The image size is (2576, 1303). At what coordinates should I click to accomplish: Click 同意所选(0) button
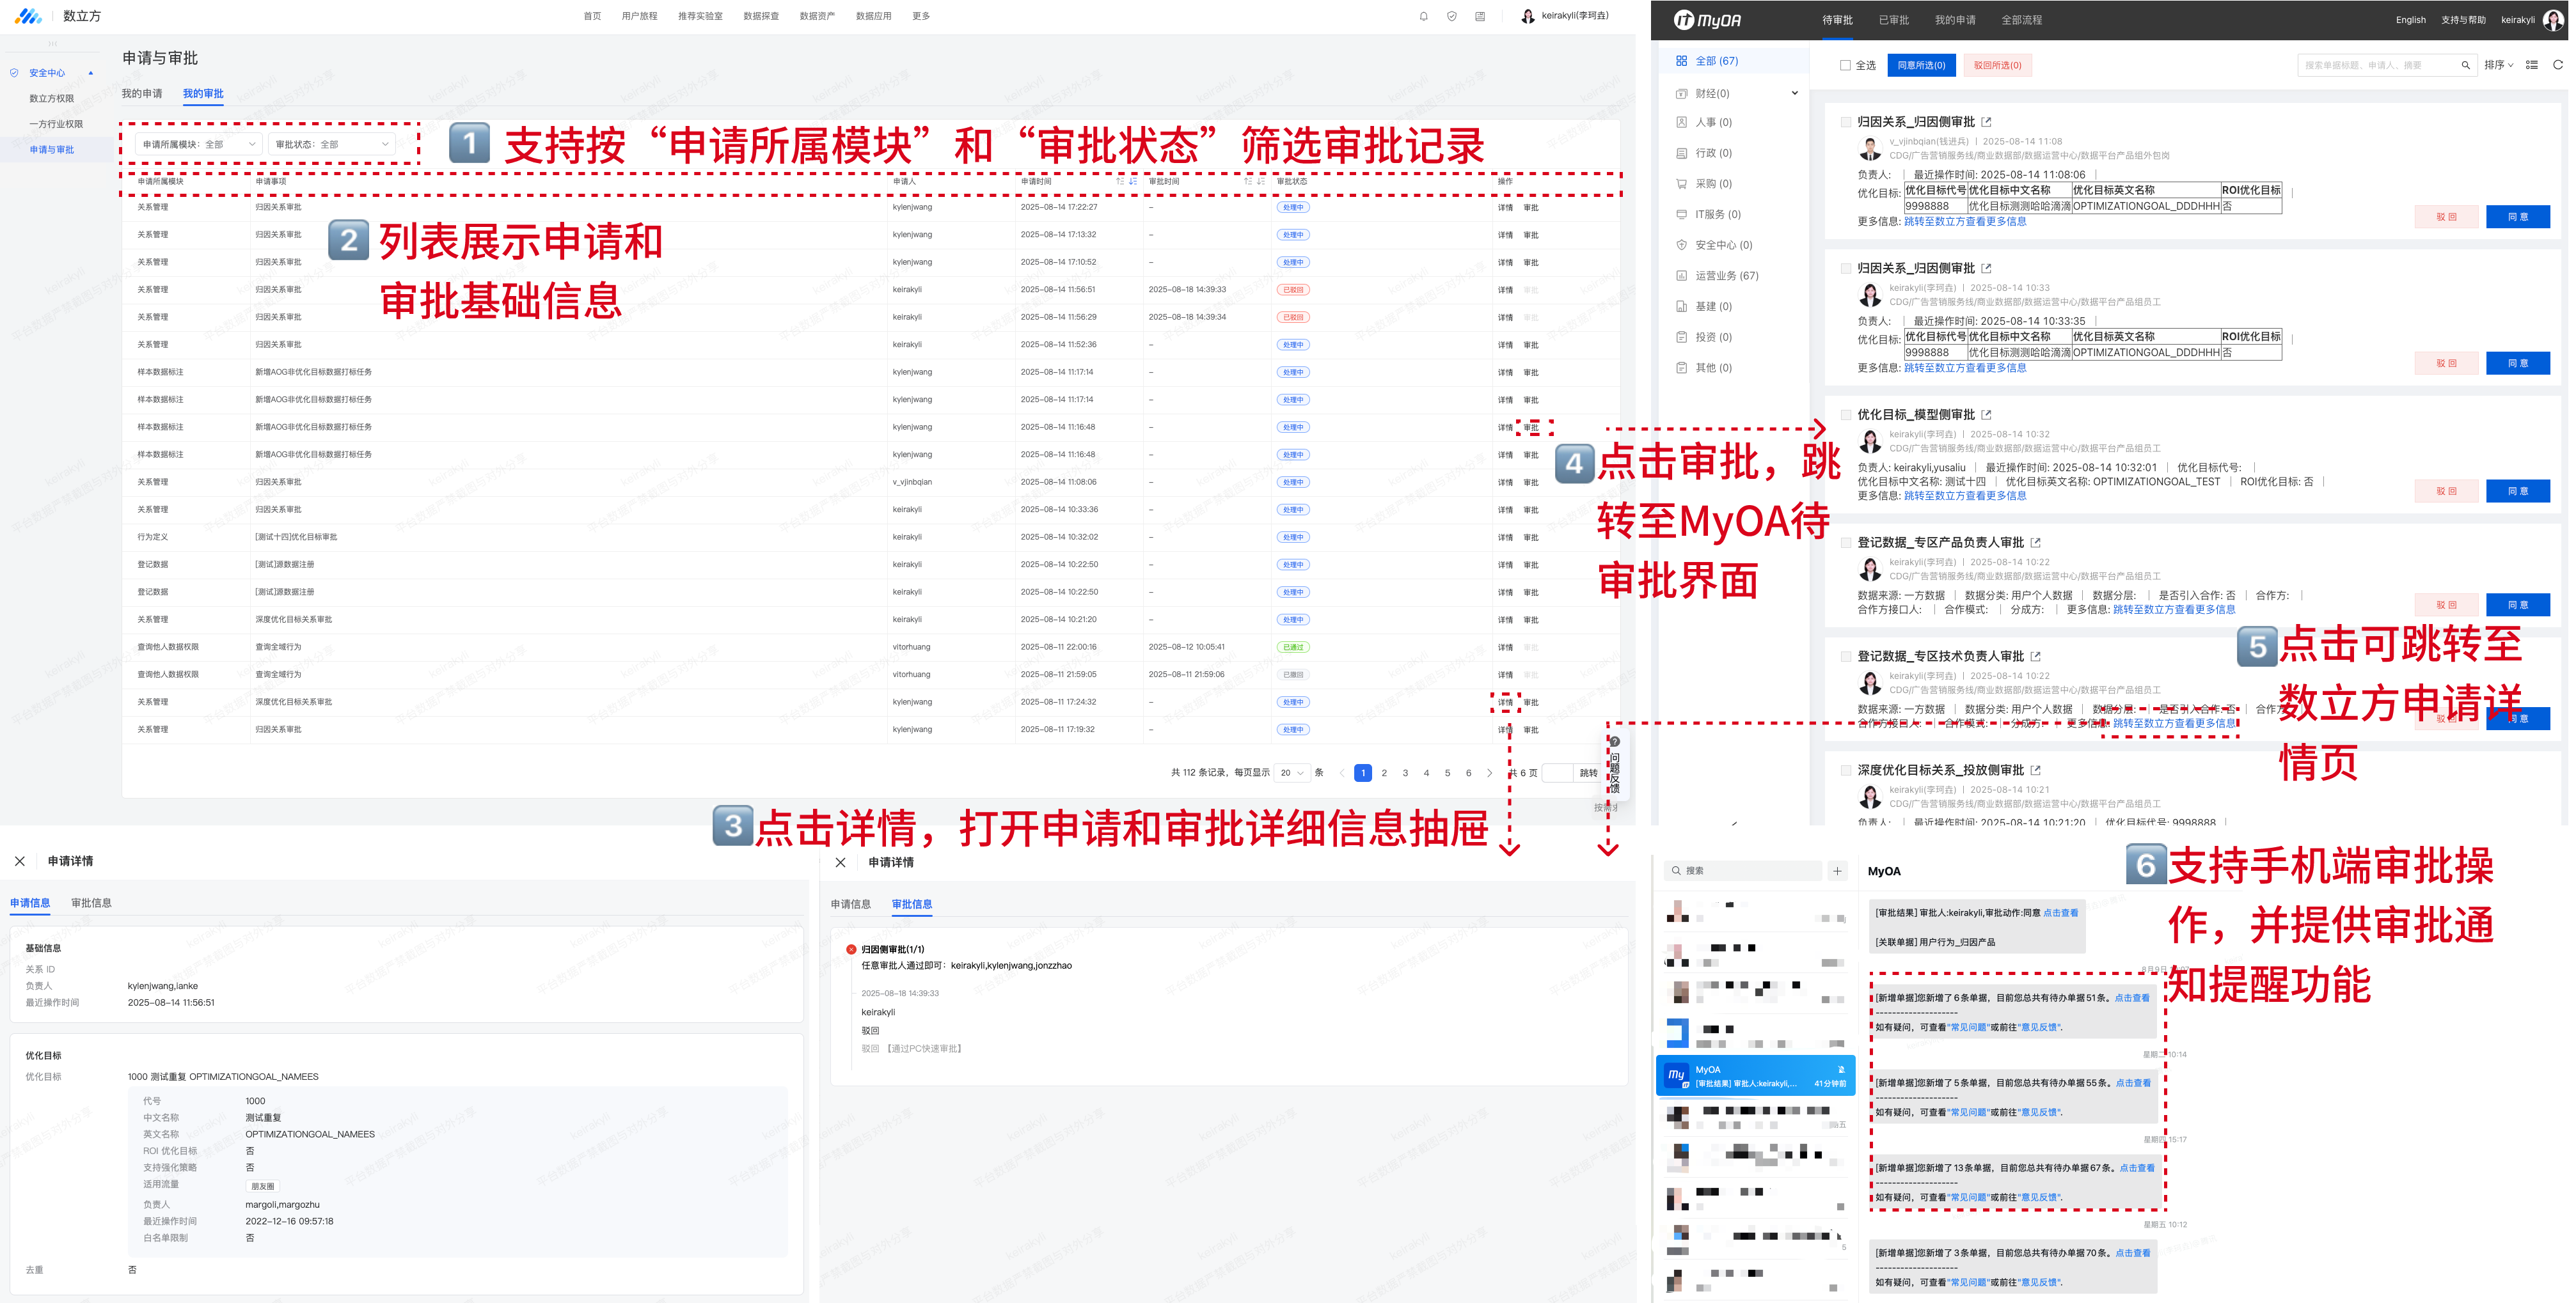click(1921, 66)
